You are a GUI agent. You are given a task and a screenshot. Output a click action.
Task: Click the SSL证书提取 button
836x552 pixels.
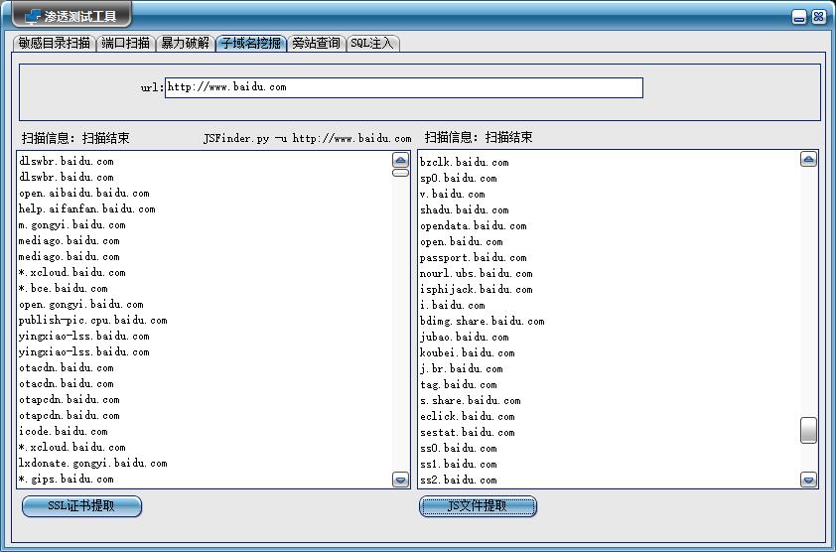pos(81,506)
